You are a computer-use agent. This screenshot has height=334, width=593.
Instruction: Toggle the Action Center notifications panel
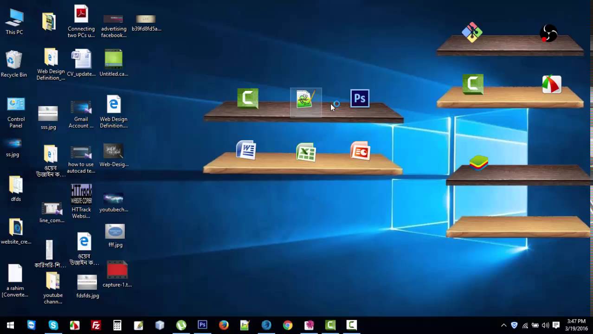click(x=556, y=325)
